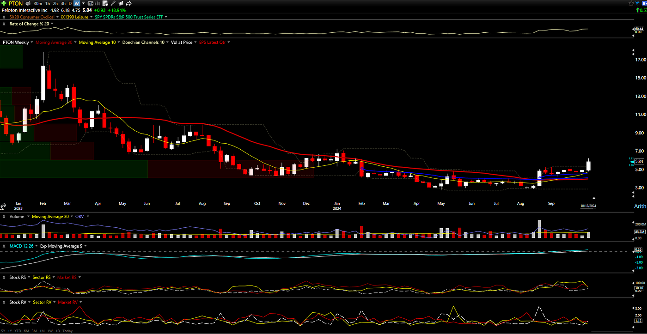Set chart range to 1D
Screen dimensions: 647x334
tap(58, 331)
